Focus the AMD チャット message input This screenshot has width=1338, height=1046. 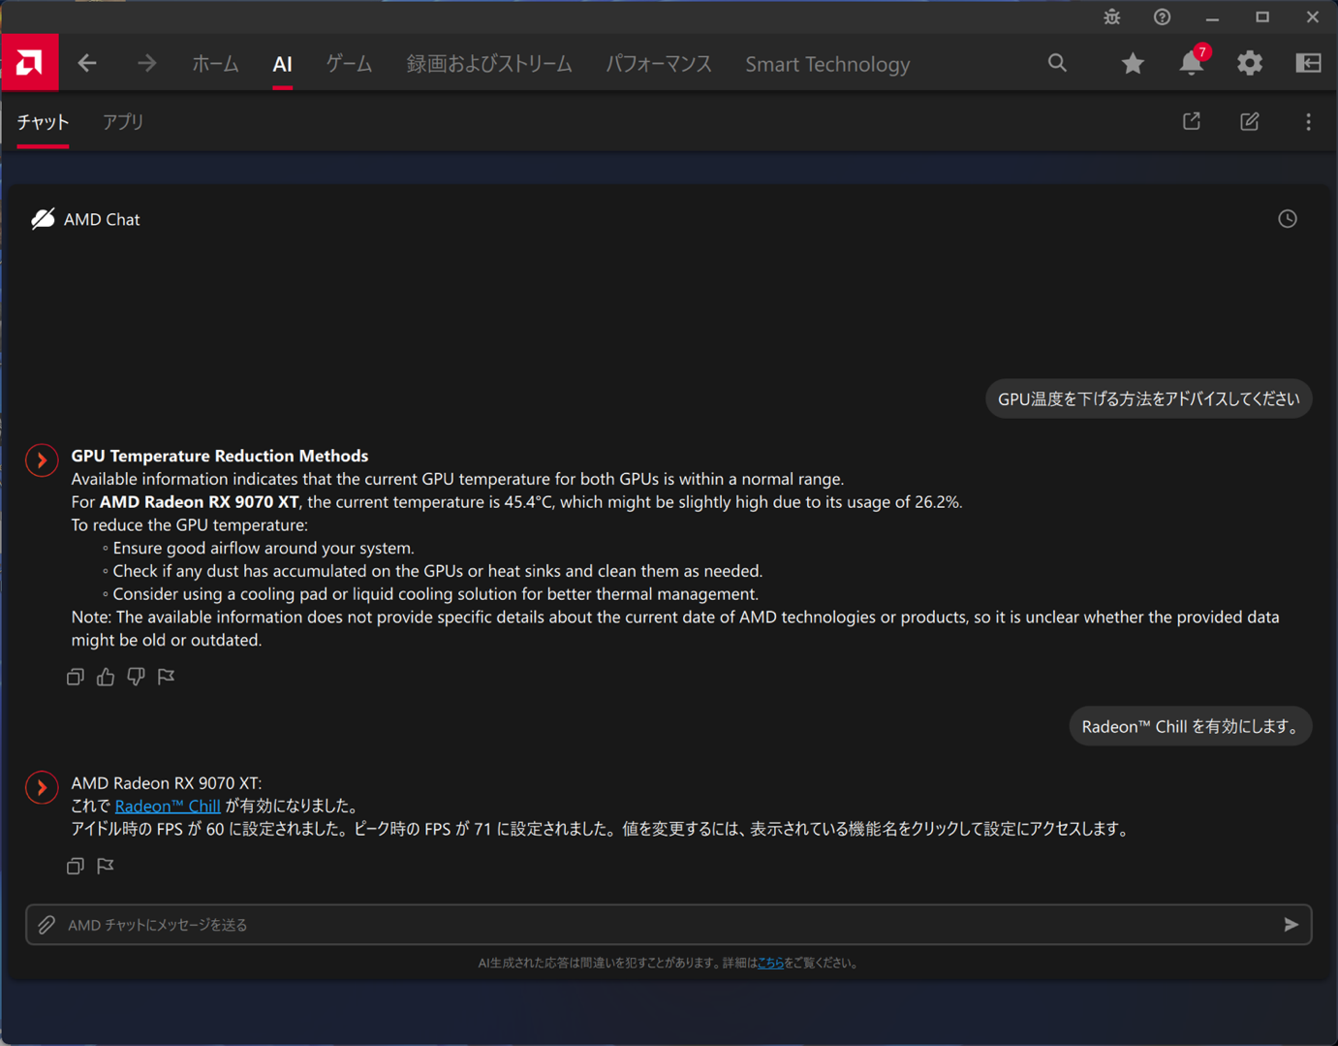click(669, 925)
